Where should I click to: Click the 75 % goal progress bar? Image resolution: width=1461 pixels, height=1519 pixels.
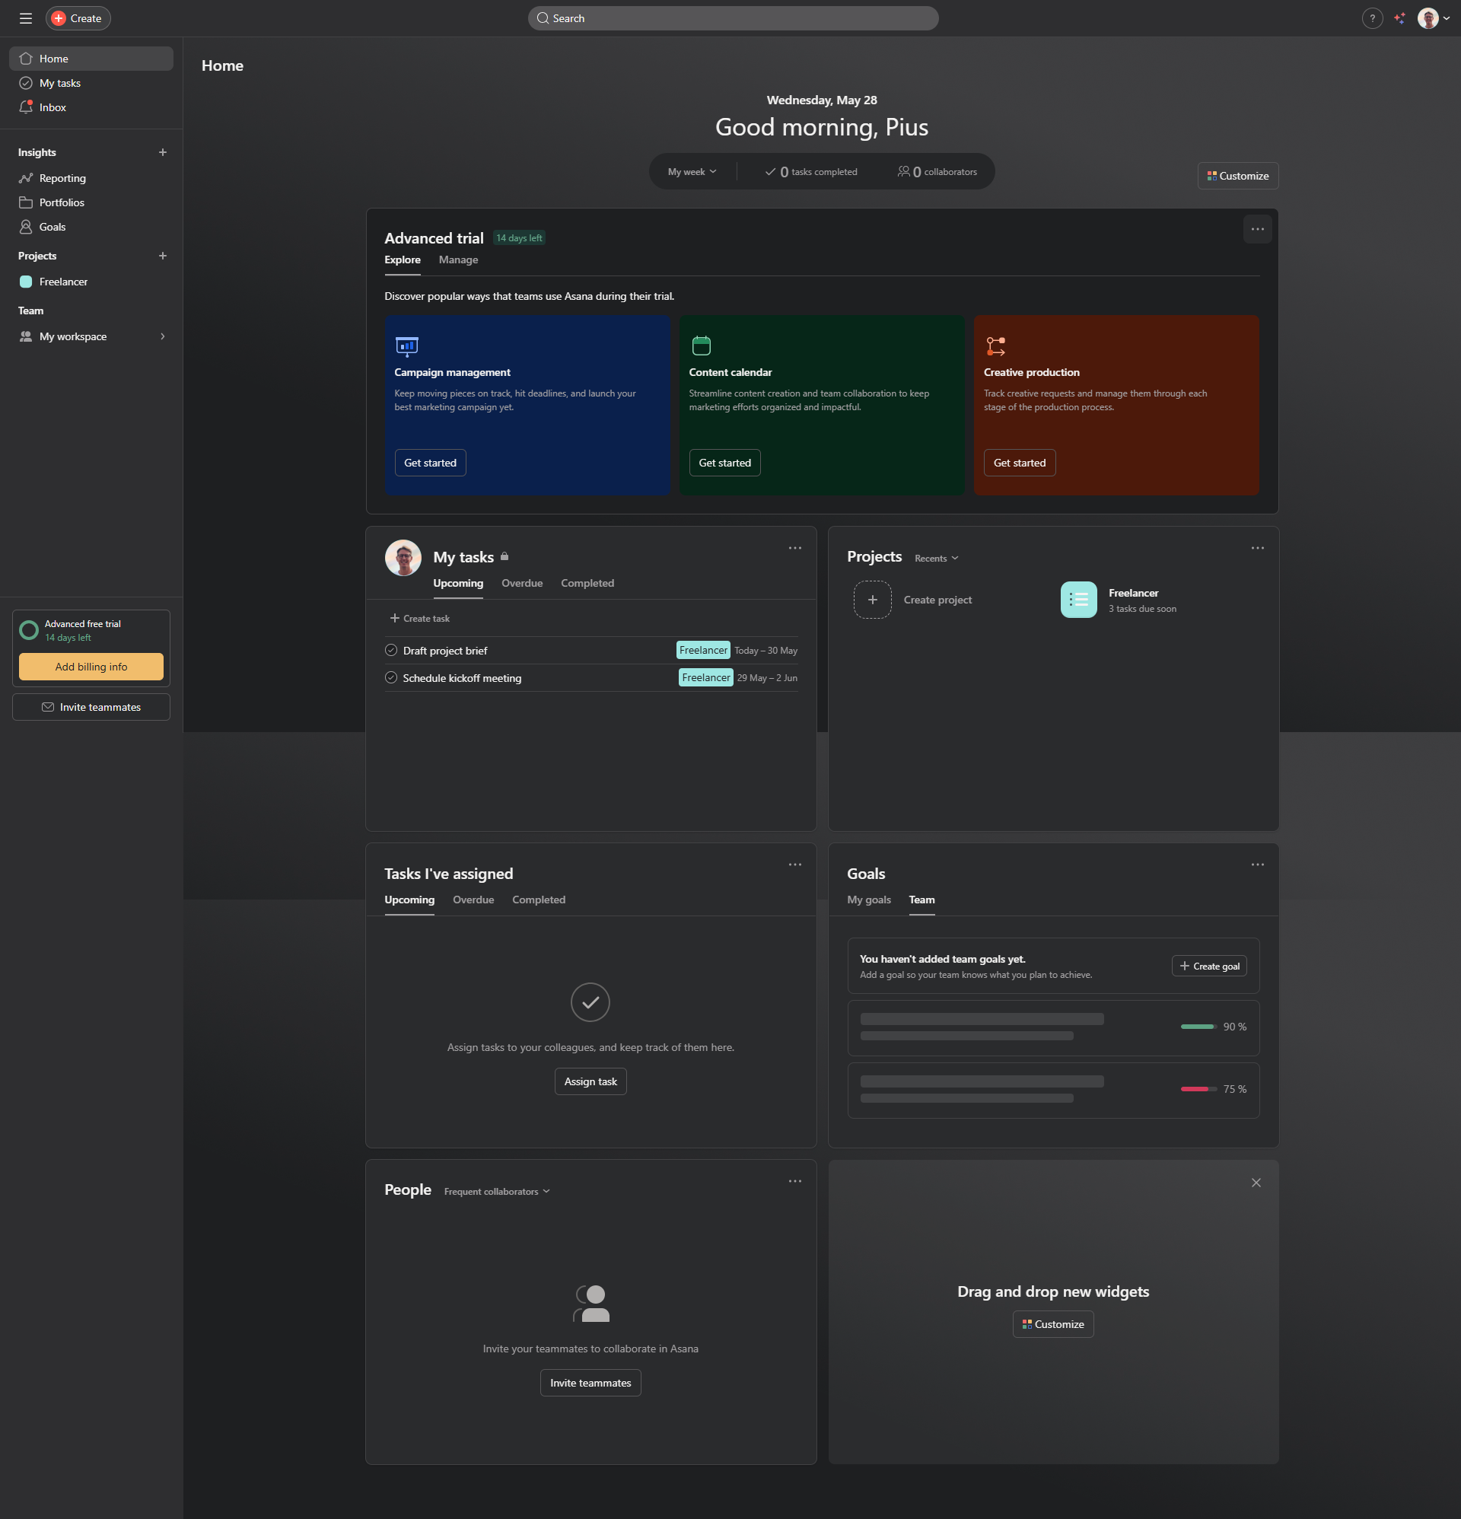click(1198, 1089)
